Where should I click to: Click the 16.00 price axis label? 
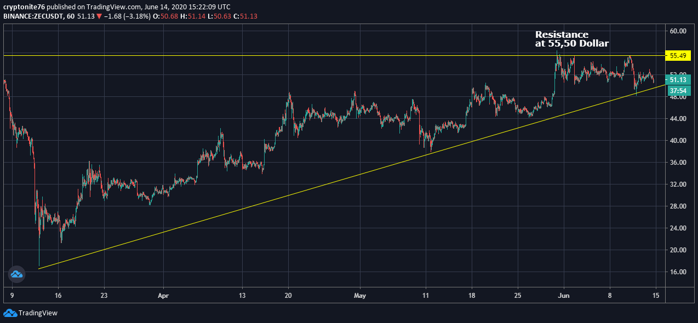coord(679,272)
